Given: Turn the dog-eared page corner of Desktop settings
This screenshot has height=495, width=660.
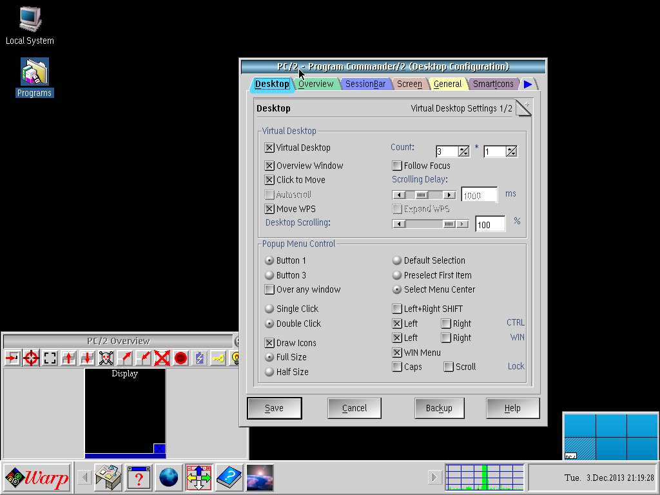Looking at the screenshot, I should click(523, 108).
